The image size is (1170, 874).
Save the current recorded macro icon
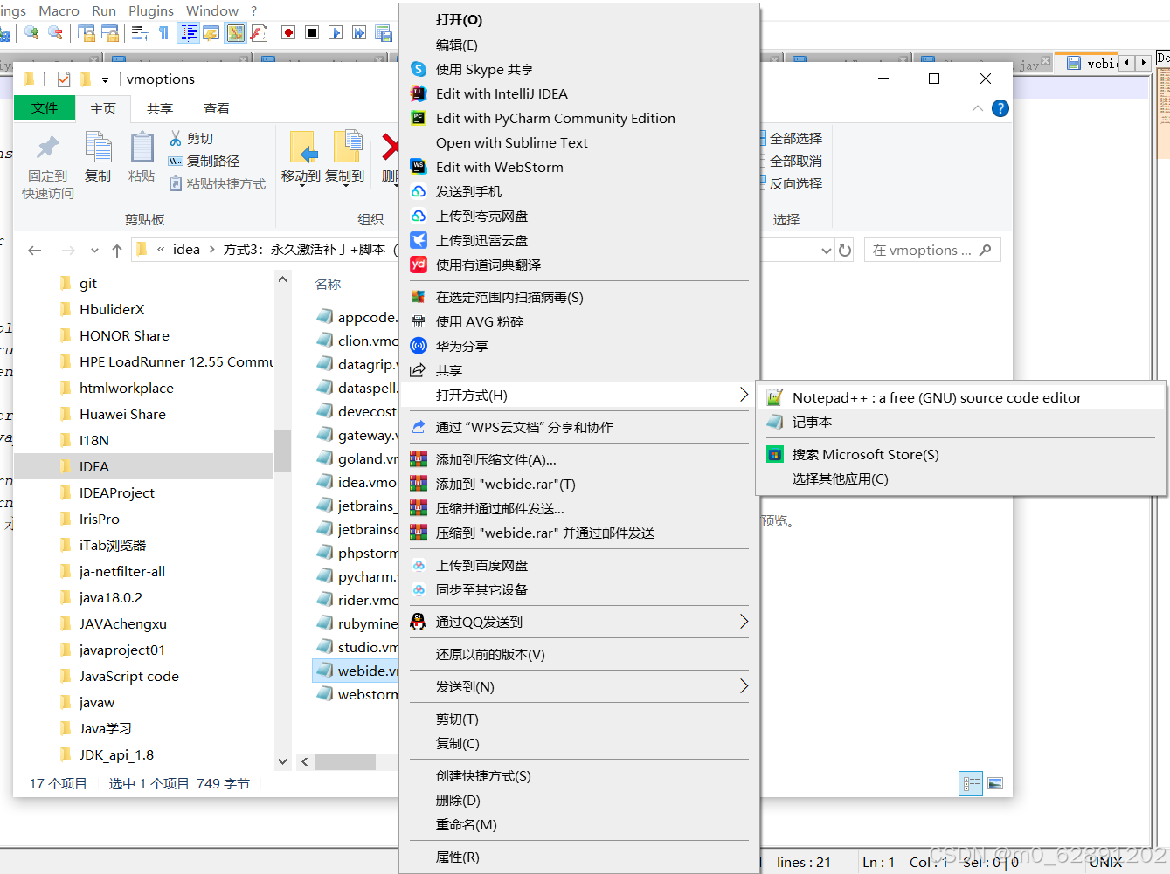(383, 32)
